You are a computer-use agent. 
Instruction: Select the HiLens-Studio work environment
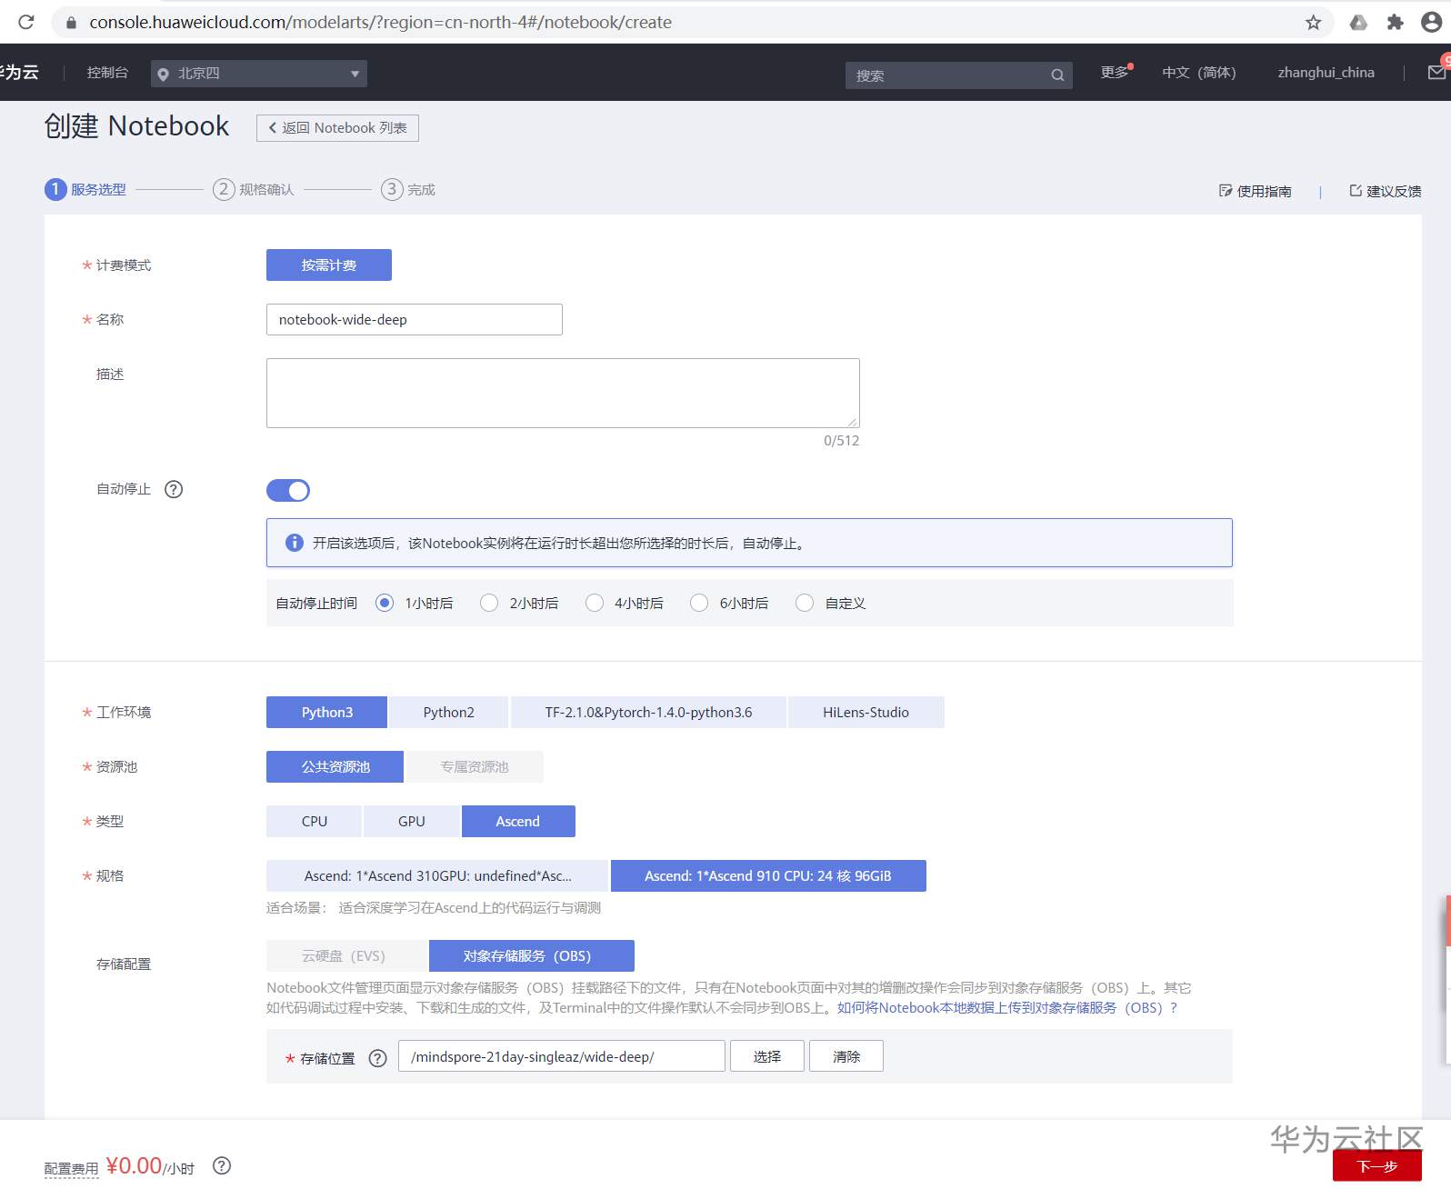click(x=866, y=712)
